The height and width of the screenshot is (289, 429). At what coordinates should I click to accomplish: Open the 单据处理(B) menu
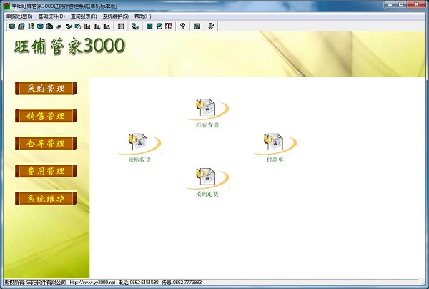tap(19, 16)
